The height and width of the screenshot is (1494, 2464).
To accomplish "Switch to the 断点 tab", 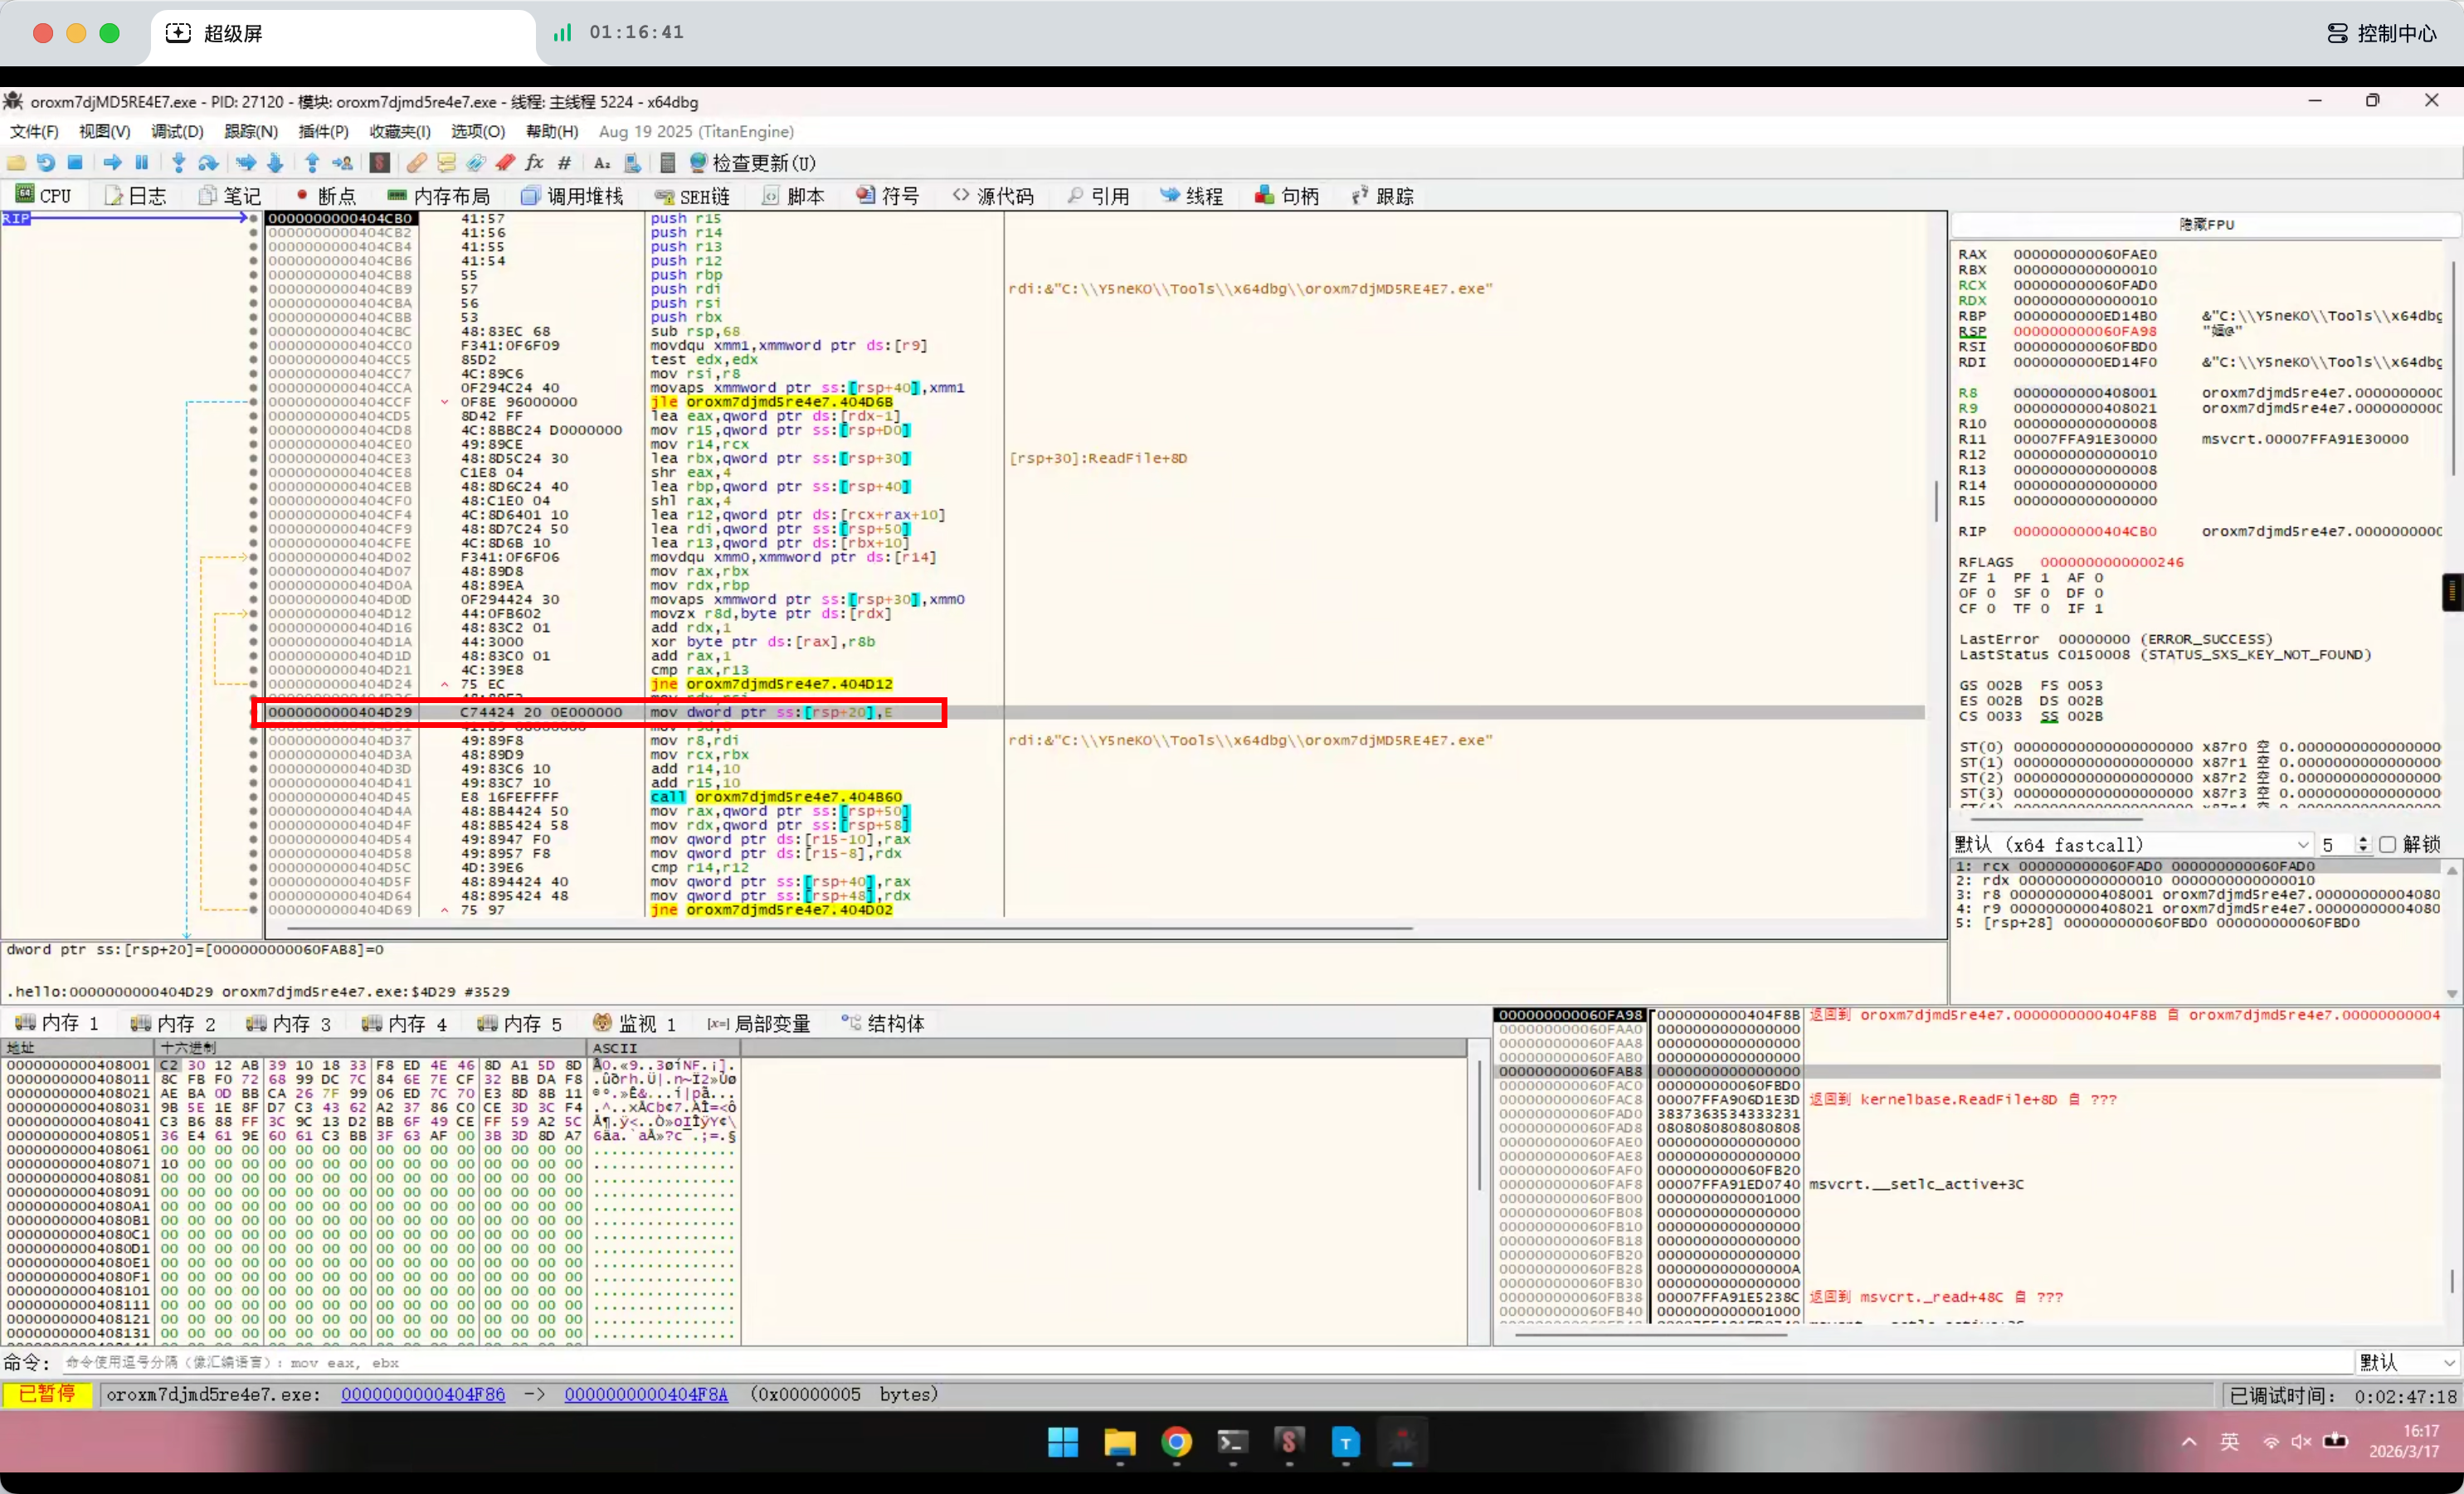I will pos(326,196).
